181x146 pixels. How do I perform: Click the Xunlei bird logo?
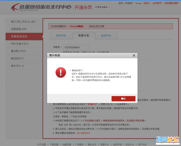coord(15,7)
